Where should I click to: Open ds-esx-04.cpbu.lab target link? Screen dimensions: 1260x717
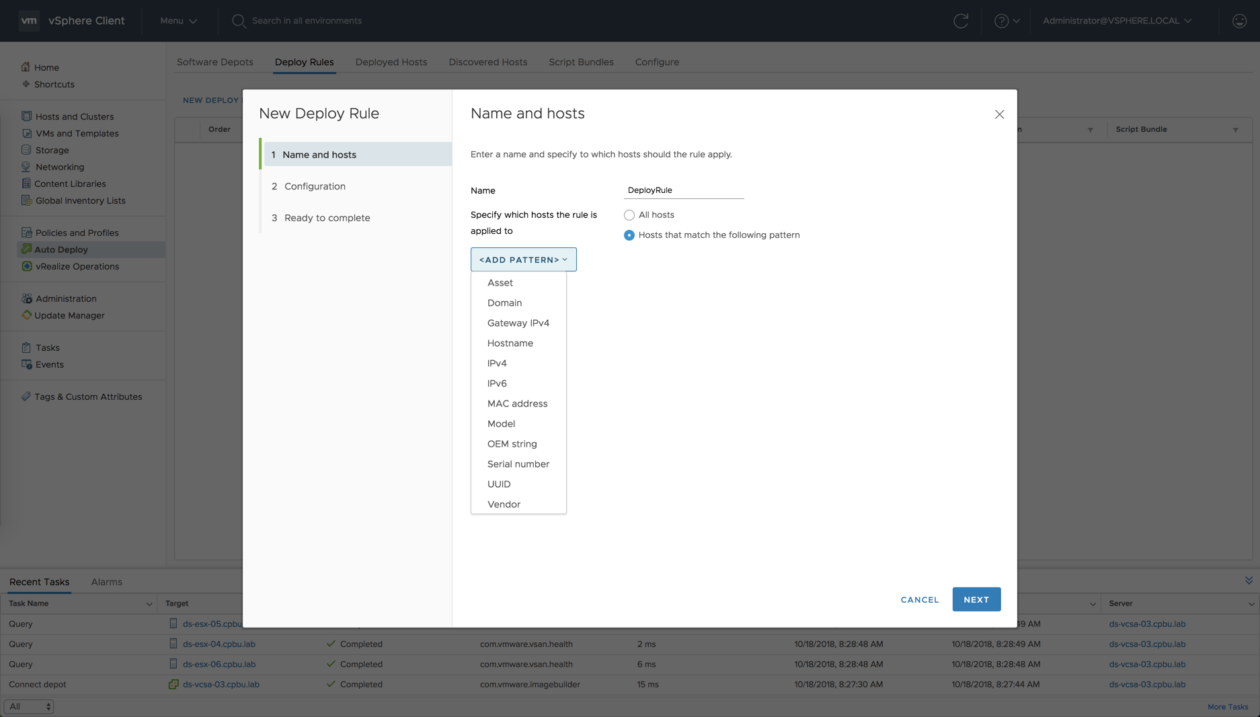219,644
